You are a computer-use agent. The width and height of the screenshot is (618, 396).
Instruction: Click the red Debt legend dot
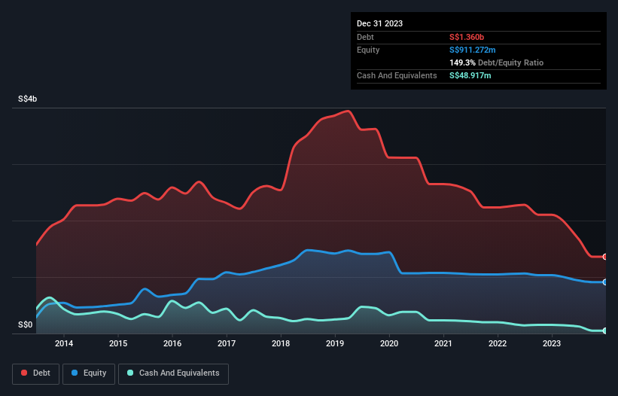[x=24, y=373]
